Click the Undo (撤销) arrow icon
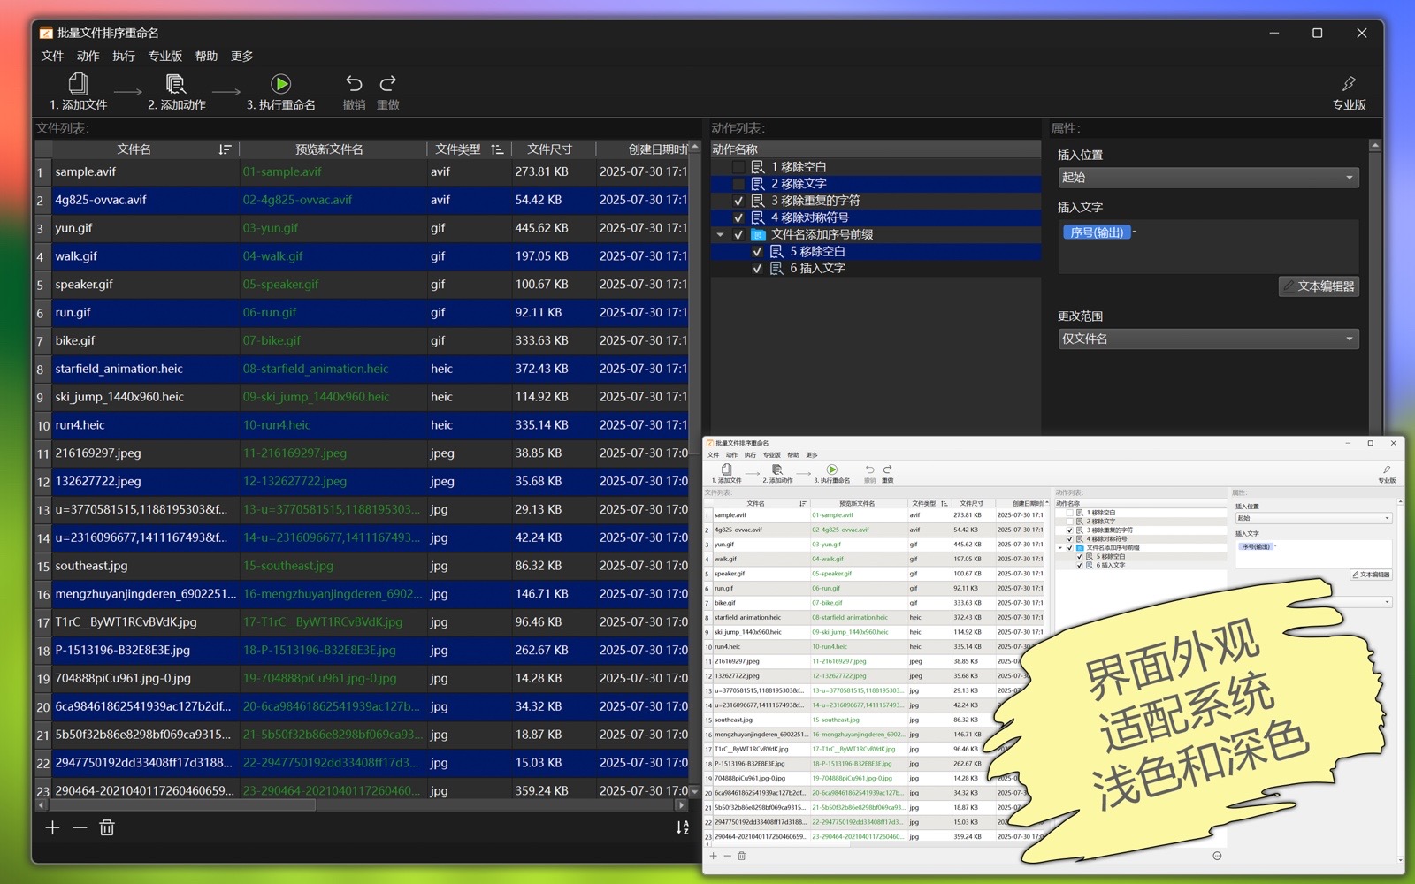The height and width of the screenshot is (884, 1415). pos(354,84)
